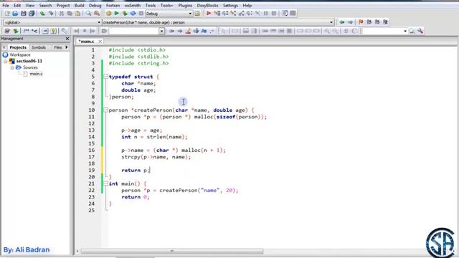Click the Build gear icon

coord(108,14)
